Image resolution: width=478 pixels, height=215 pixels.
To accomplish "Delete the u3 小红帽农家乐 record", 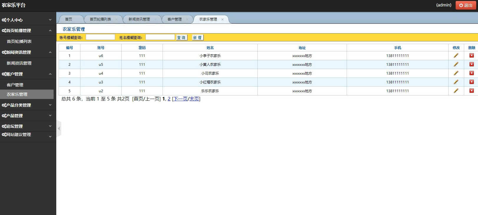I will point(472,82).
